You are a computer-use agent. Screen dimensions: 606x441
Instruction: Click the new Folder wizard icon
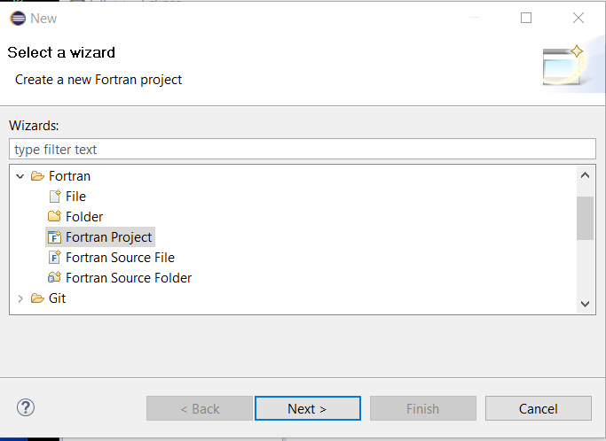[x=54, y=216]
